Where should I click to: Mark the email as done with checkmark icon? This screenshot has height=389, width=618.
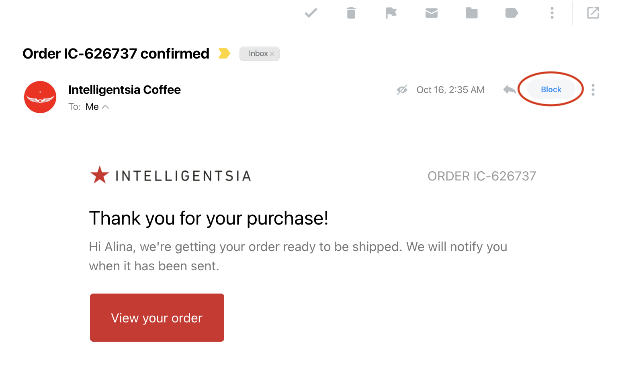pos(311,13)
